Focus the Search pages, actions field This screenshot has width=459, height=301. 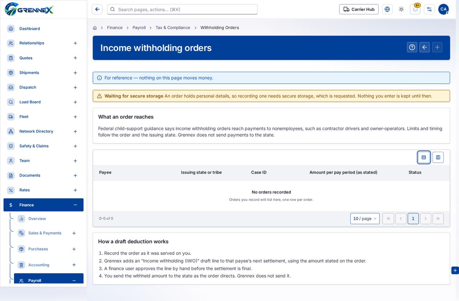point(182,9)
